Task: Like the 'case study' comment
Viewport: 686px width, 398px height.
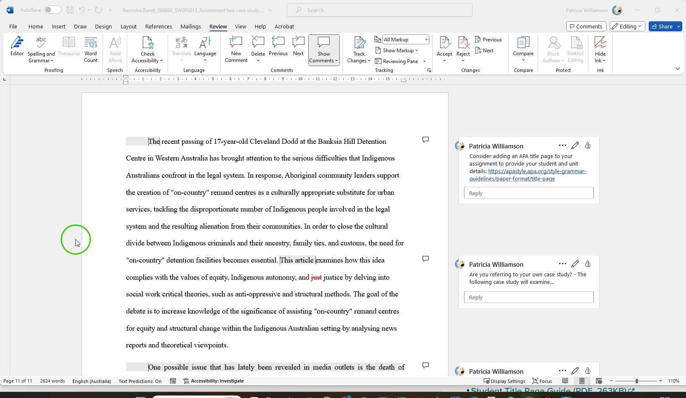Action: click(x=588, y=264)
